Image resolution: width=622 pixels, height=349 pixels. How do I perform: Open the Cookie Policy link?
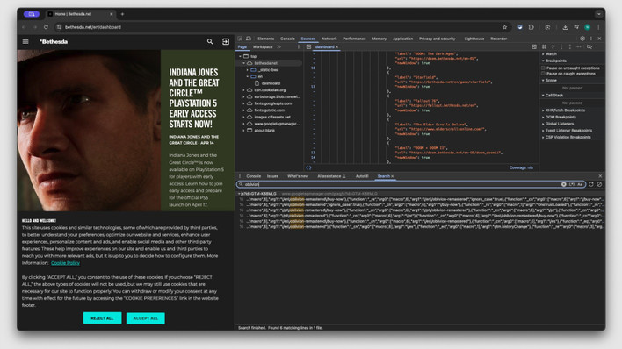point(65,263)
